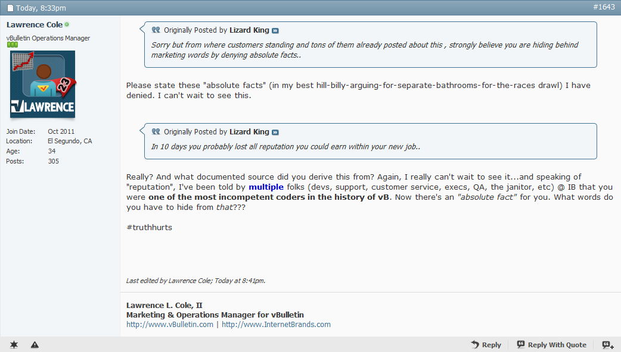Click the green online status indicator
621x352 pixels.
[x=67, y=24]
